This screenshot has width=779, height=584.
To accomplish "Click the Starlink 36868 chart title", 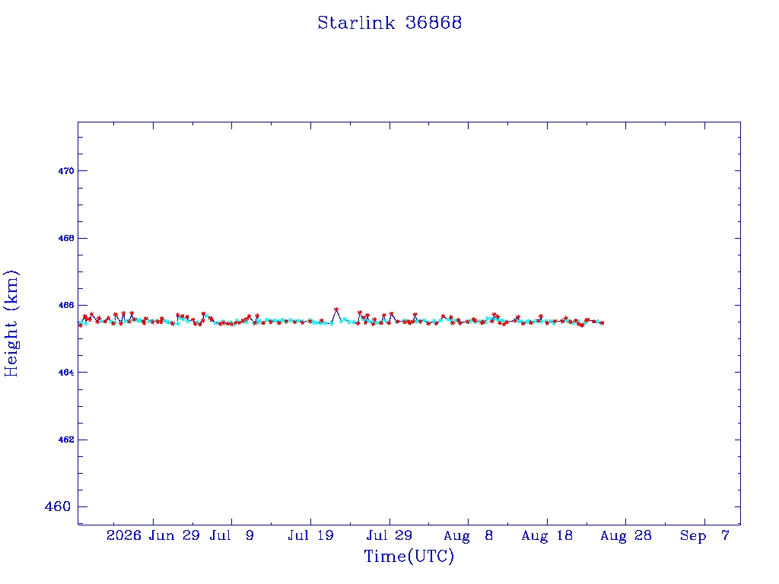I will point(389,23).
